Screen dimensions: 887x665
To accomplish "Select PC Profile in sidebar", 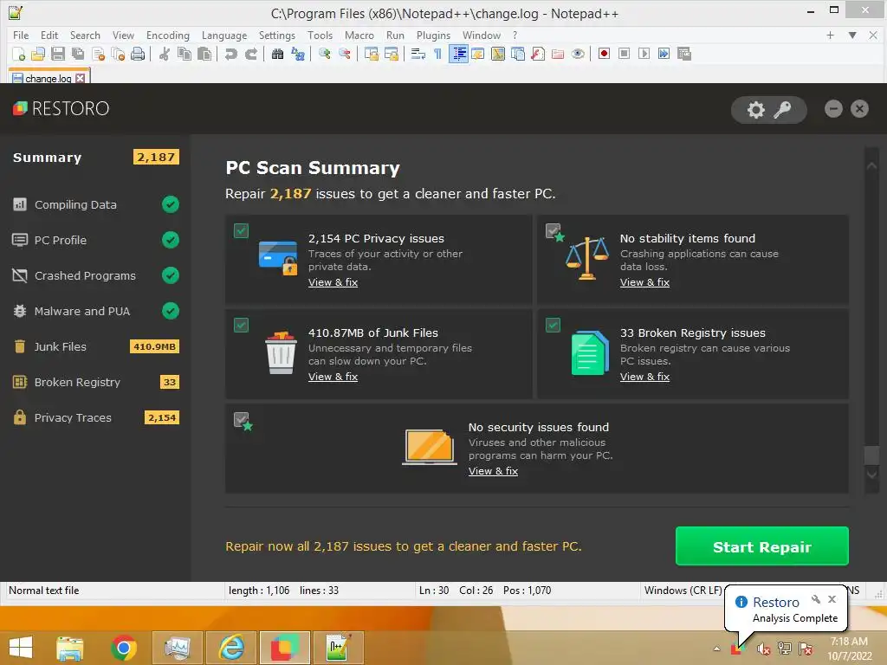I will [x=95, y=241].
